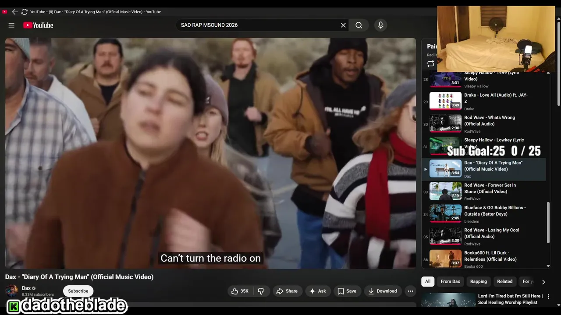Select current Dax Diary playlist thumbnail
This screenshot has height=315, width=561.
point(445,168)
